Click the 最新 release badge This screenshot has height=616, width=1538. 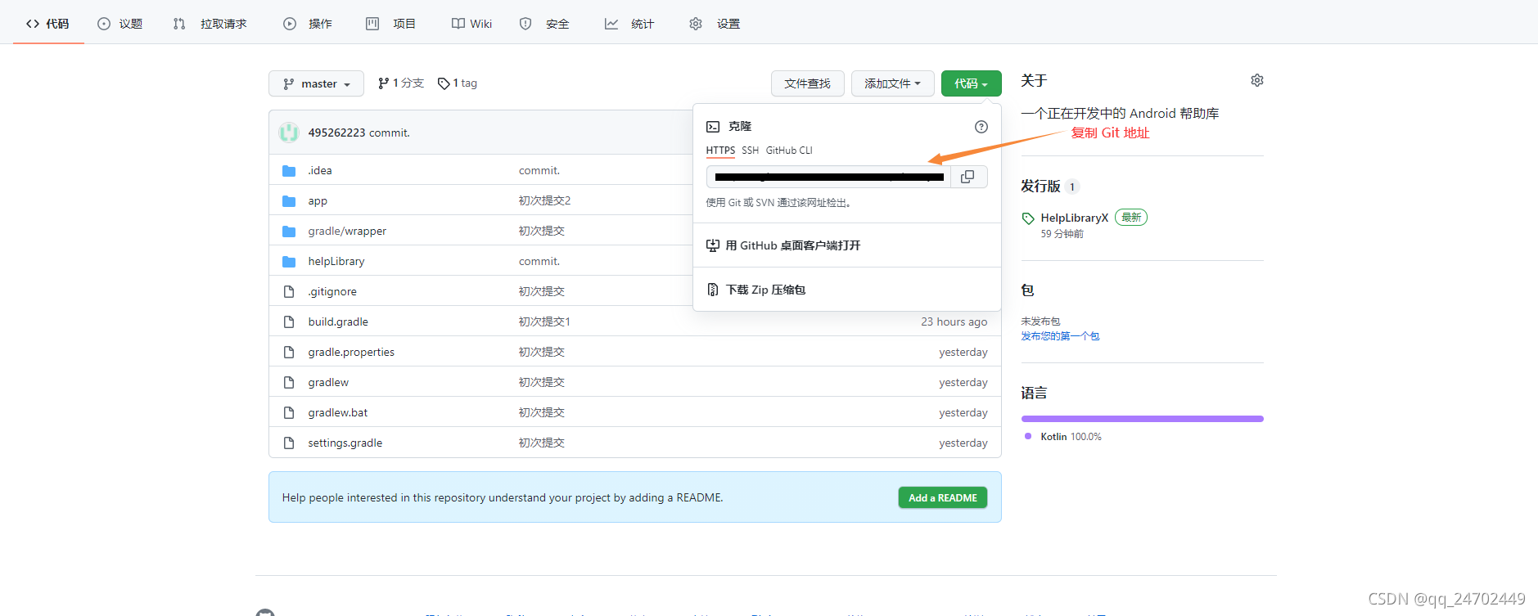[1131, 218]
